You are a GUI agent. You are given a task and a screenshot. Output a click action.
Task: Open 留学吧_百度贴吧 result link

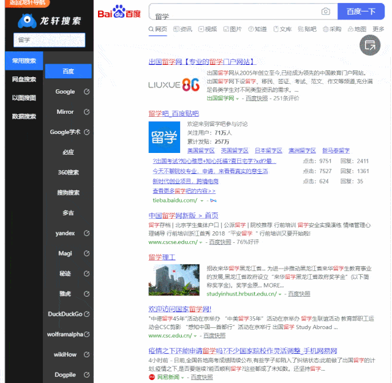tap(173, 114)
